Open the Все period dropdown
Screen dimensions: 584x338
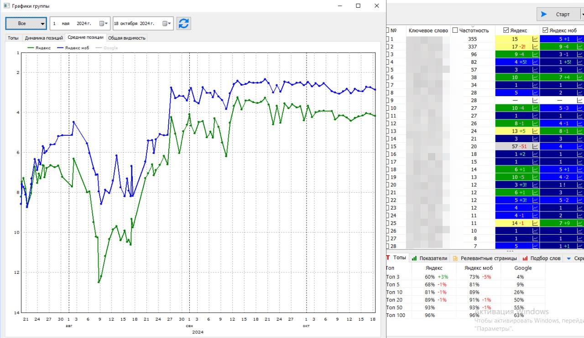pyautogui.click(x=26, y=24)
